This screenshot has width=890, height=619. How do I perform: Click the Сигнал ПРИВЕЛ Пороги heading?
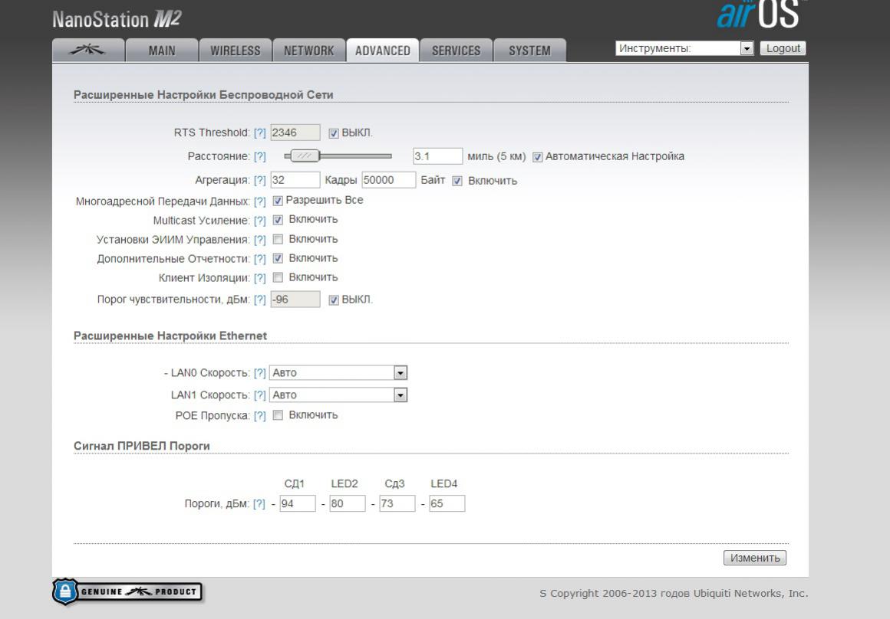click(142, 446)
